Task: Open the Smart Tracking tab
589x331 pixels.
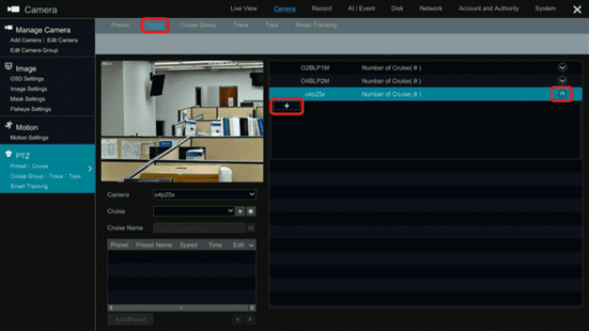Action: coord(316,25)
